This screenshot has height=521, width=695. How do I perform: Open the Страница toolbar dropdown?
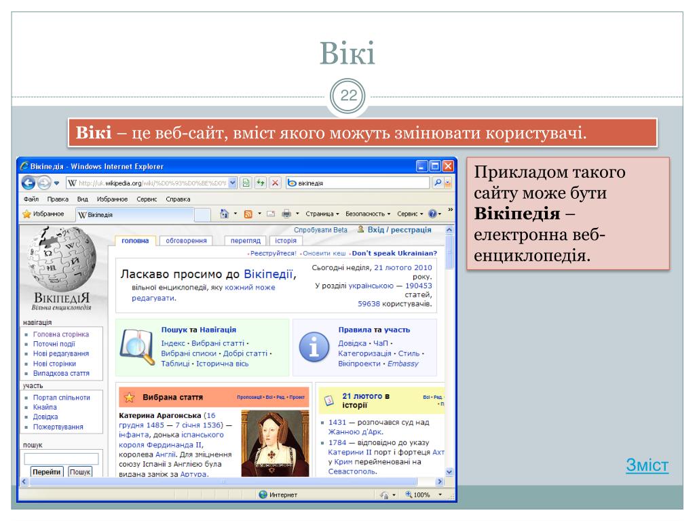322,214
